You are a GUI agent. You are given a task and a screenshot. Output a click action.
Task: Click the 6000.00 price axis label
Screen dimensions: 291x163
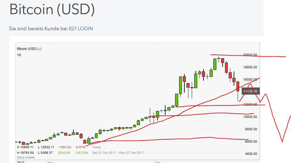click(251, 141)
